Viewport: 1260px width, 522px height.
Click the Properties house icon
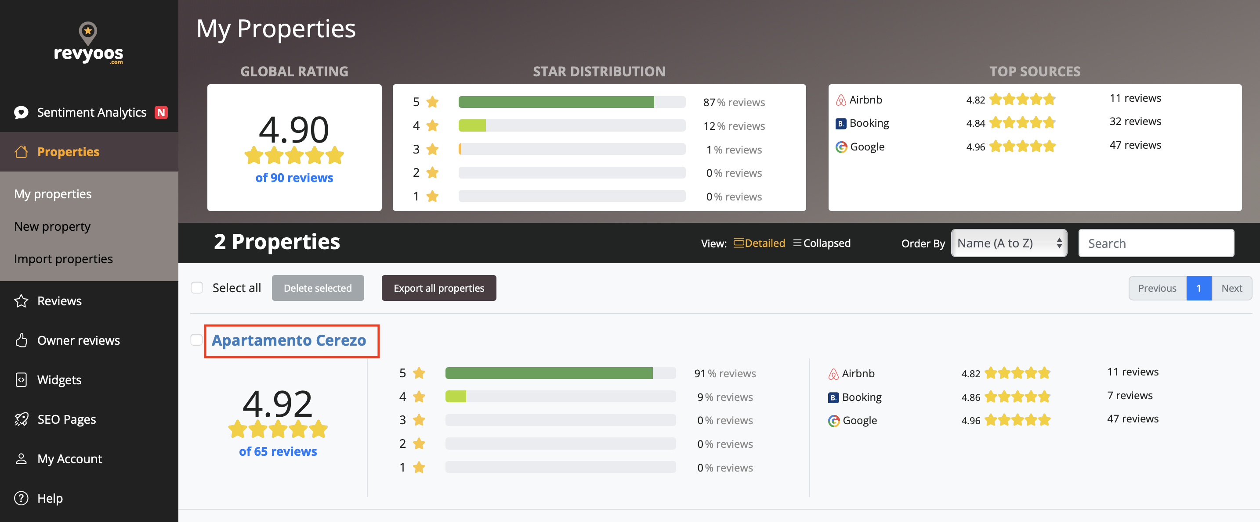pos(21,152)
